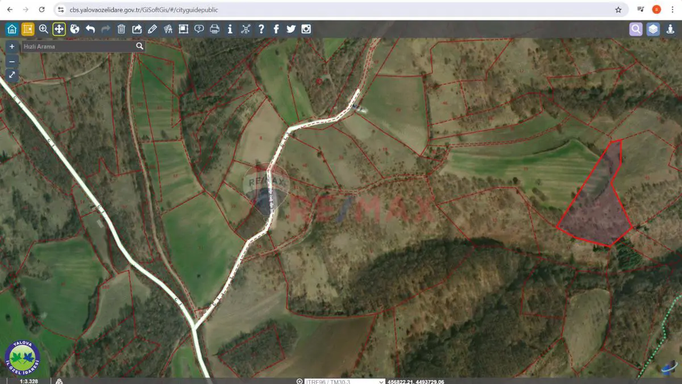The height and width of the screenshot is (384, 682).
Task: Open the site information icon beside the URL
Action: [61, 10]
